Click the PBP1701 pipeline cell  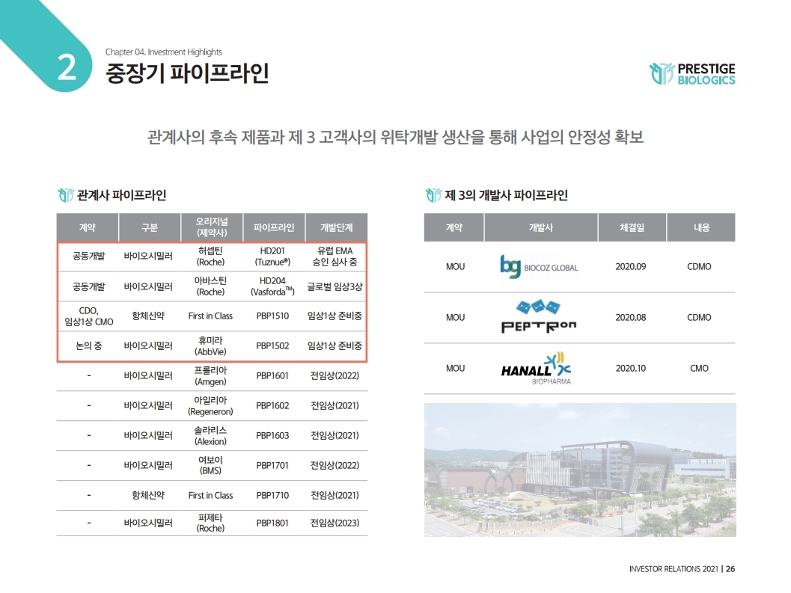tap(272, 465)
